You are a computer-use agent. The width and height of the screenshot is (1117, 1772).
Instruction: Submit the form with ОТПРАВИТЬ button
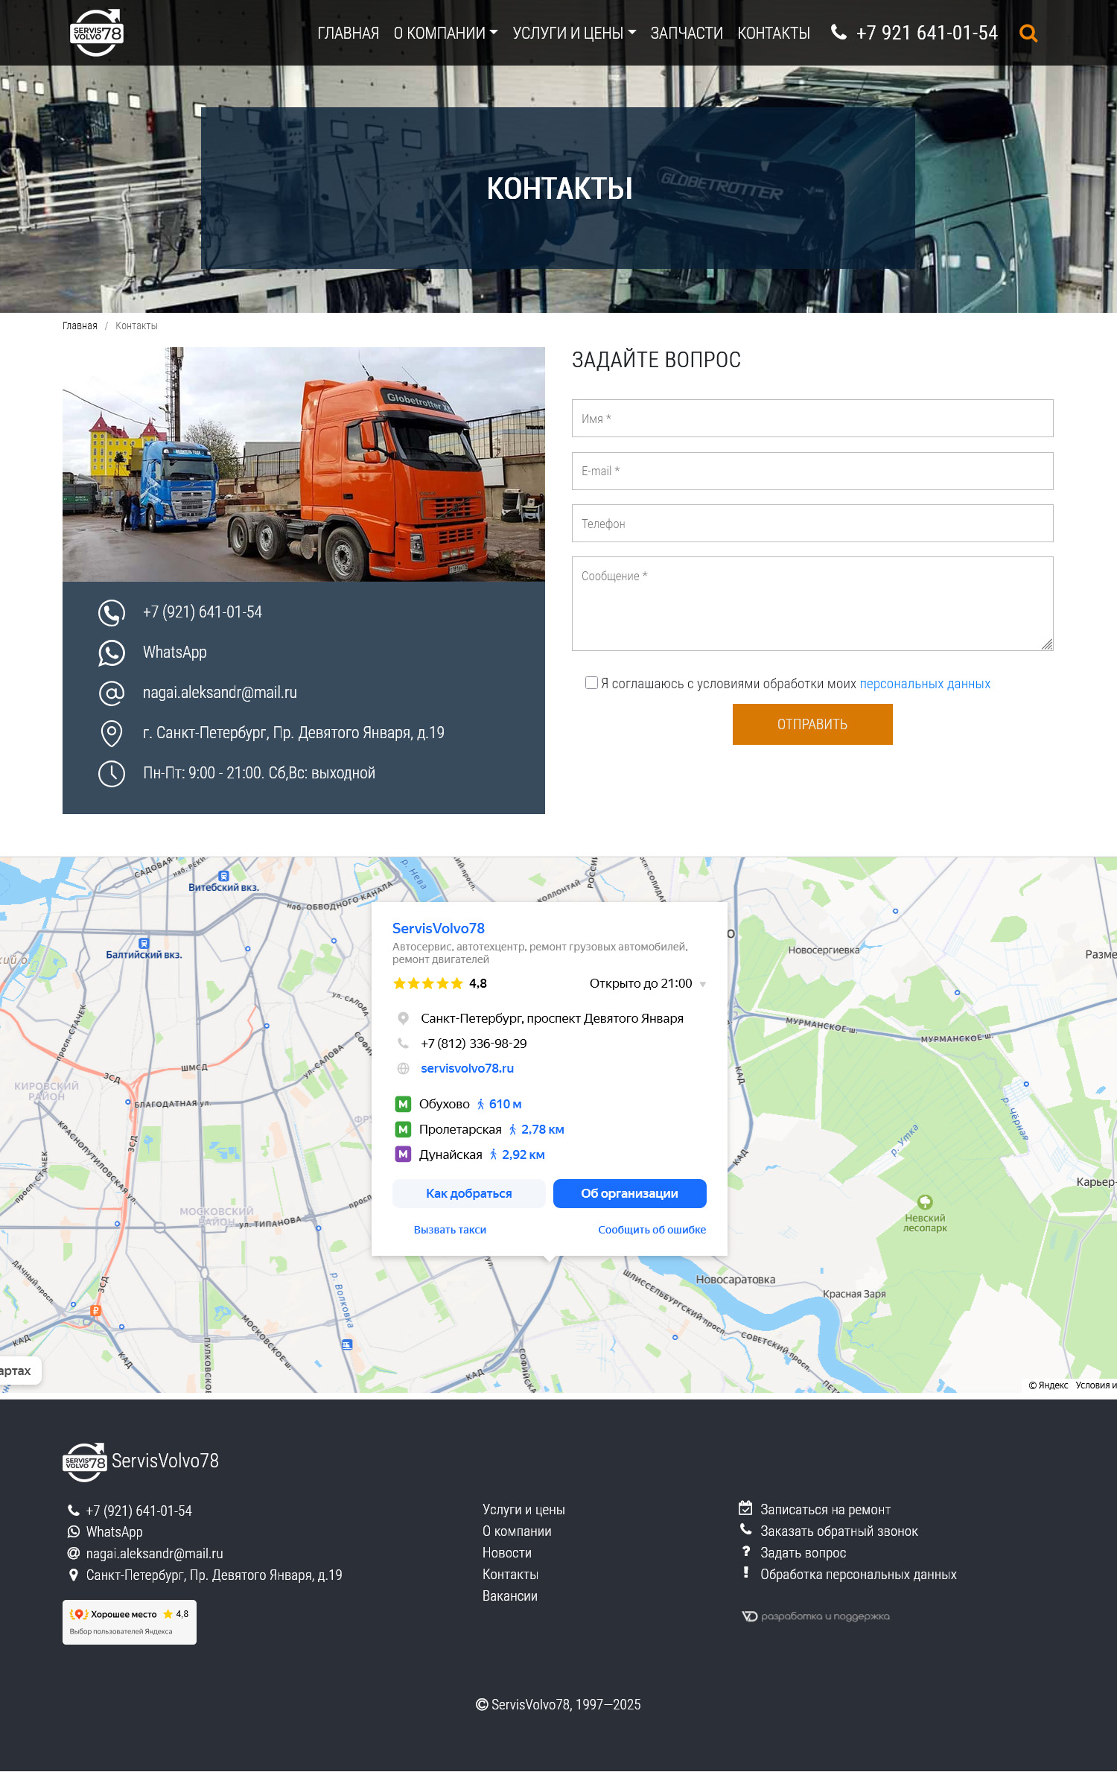[x=812, y=725]
